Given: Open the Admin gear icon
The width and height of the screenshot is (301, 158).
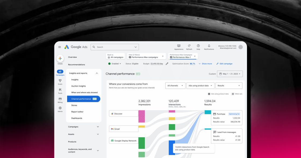Looking at the screenshot, I should click(x=60, y=108).
